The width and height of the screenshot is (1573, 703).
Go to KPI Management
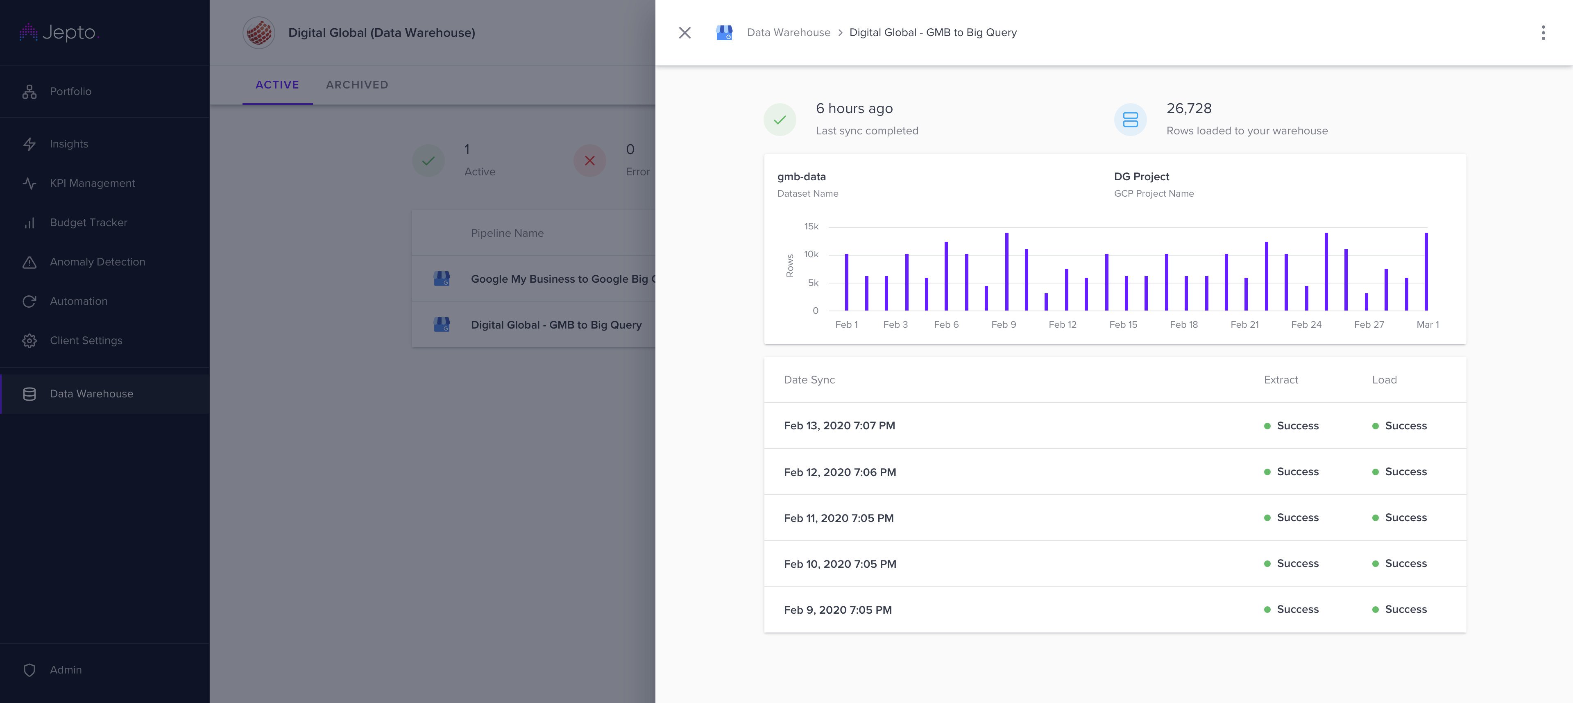point(104,183)
